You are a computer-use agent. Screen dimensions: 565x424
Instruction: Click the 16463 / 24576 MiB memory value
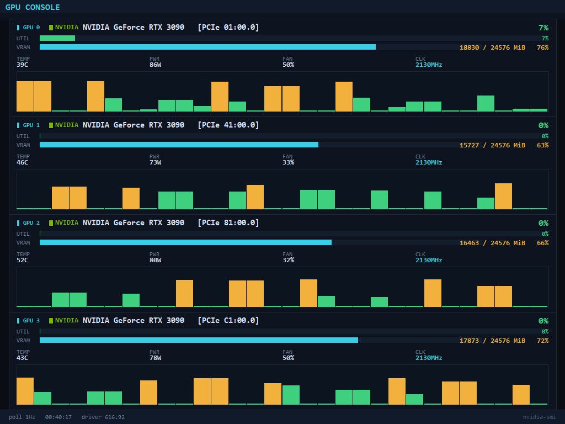[x=492, y=243]
